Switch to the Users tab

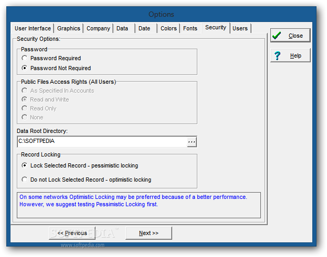point(240,28)
